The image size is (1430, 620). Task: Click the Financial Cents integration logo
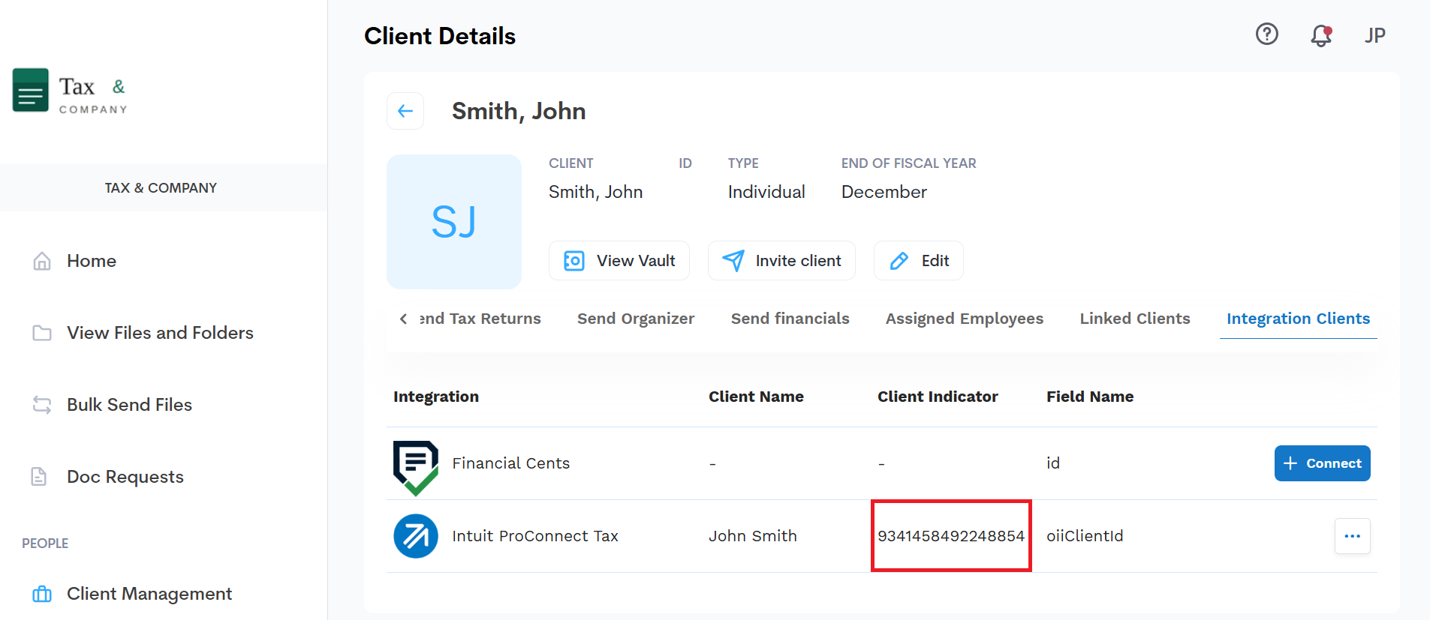click(x=416, y=467)
